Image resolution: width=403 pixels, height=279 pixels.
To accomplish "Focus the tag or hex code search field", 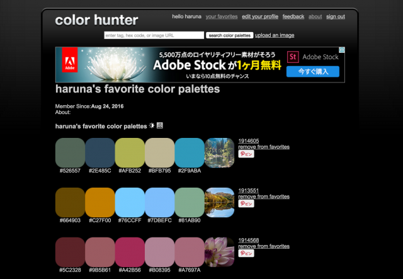I will pos(154,35).
